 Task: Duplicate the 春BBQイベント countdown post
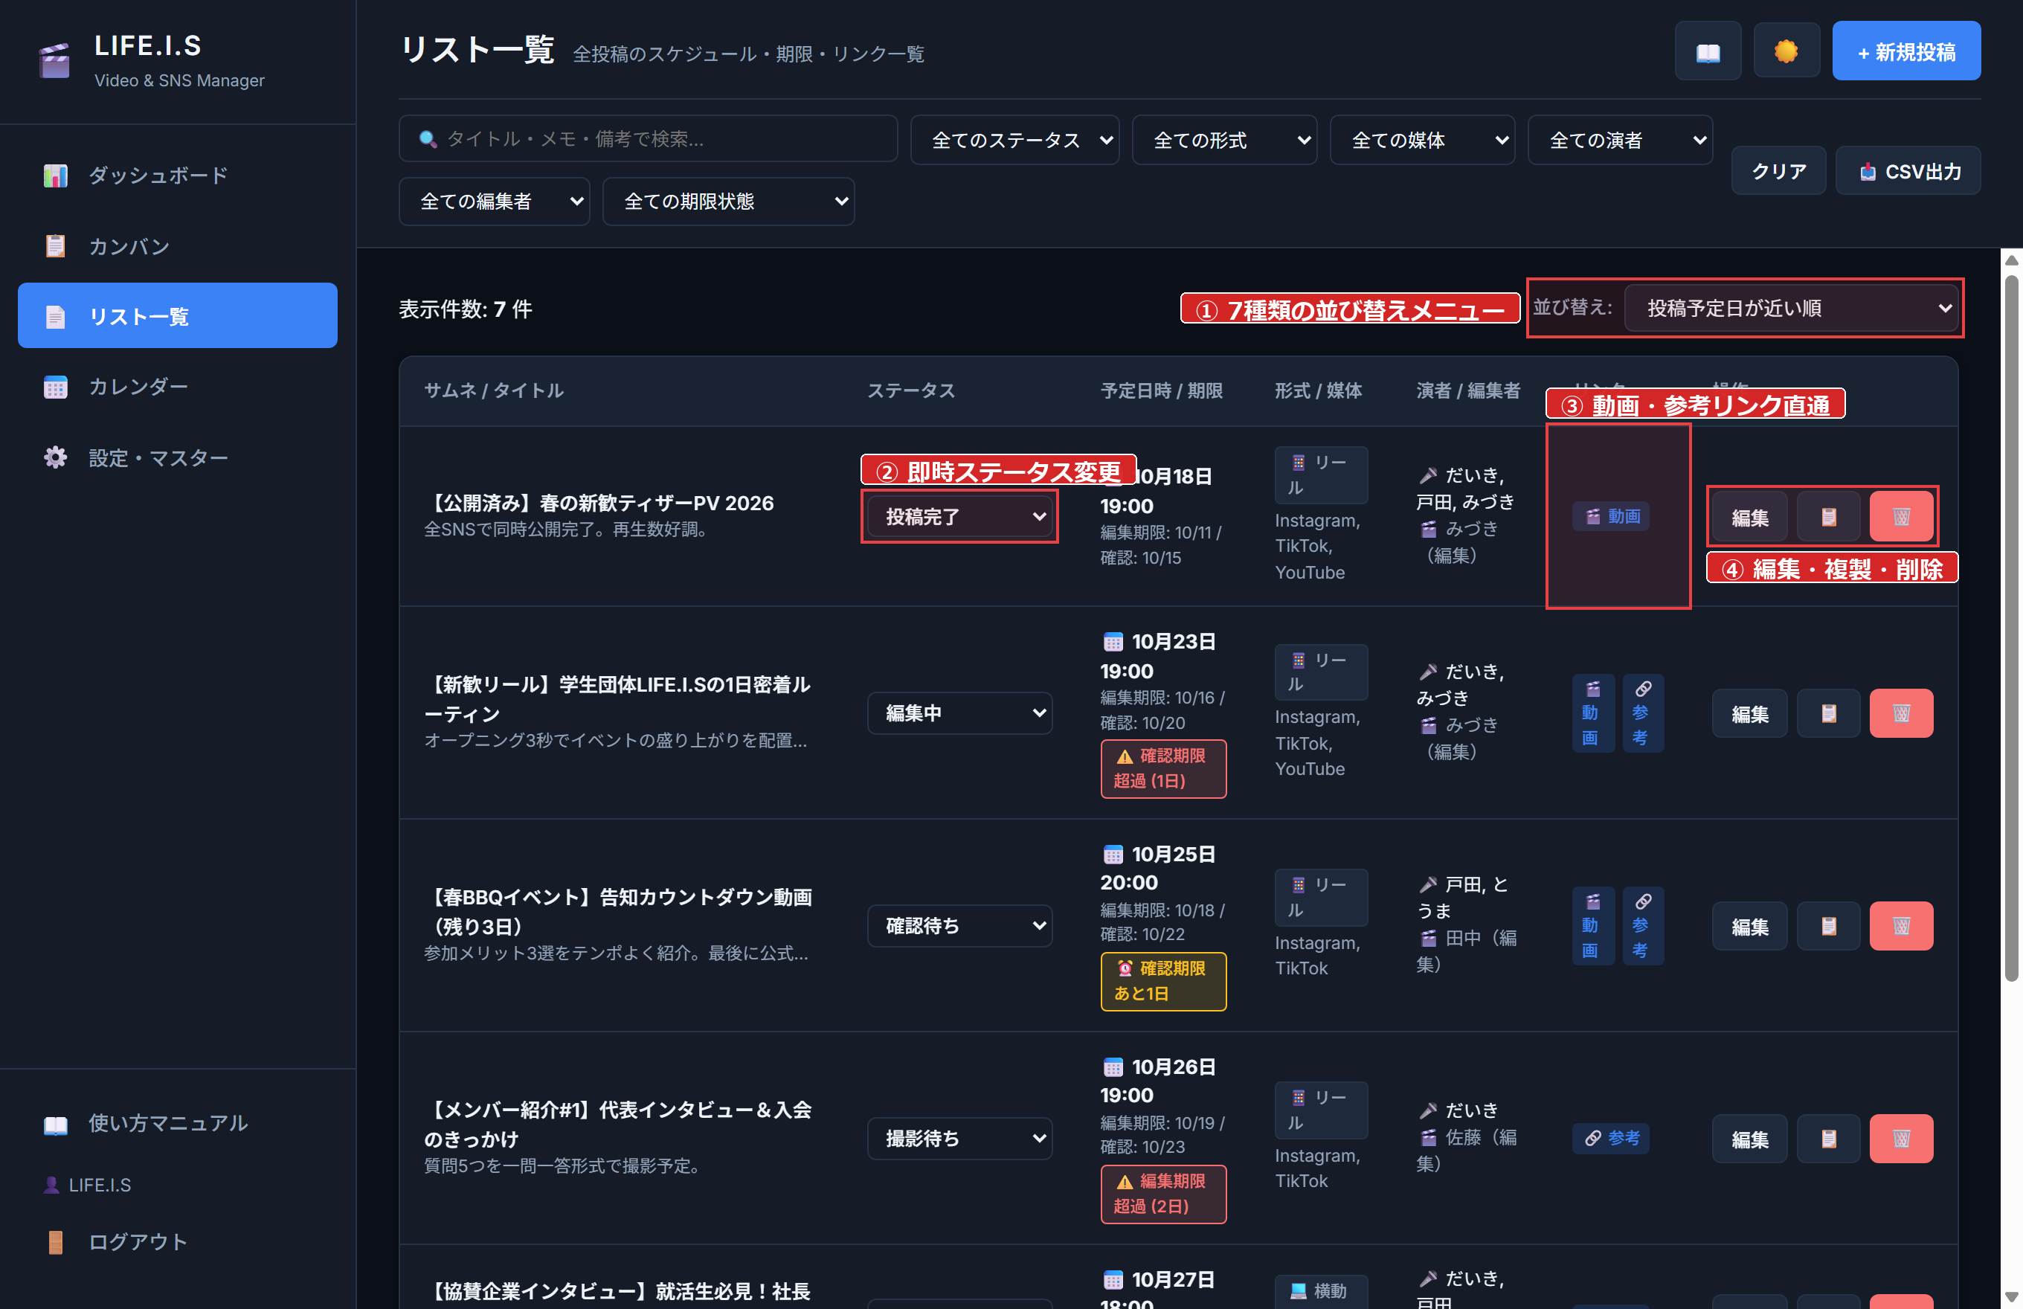[x=1827, y=926]
